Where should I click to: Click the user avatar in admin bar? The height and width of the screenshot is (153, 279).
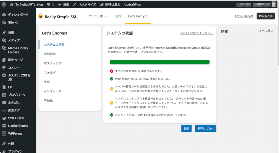pos(274,5)
